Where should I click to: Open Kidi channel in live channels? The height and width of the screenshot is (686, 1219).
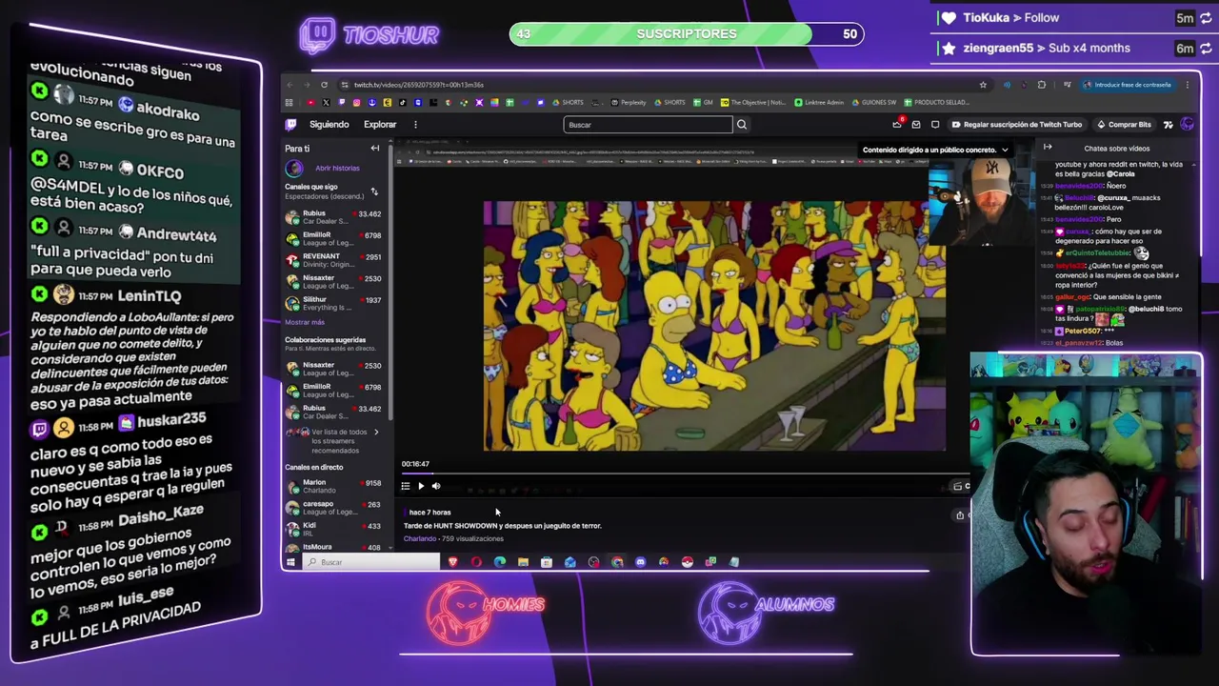pos(333,529)
